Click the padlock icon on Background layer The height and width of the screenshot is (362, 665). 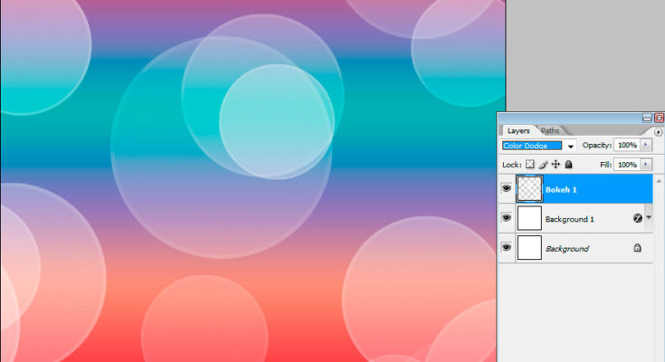tap(637, 248)
